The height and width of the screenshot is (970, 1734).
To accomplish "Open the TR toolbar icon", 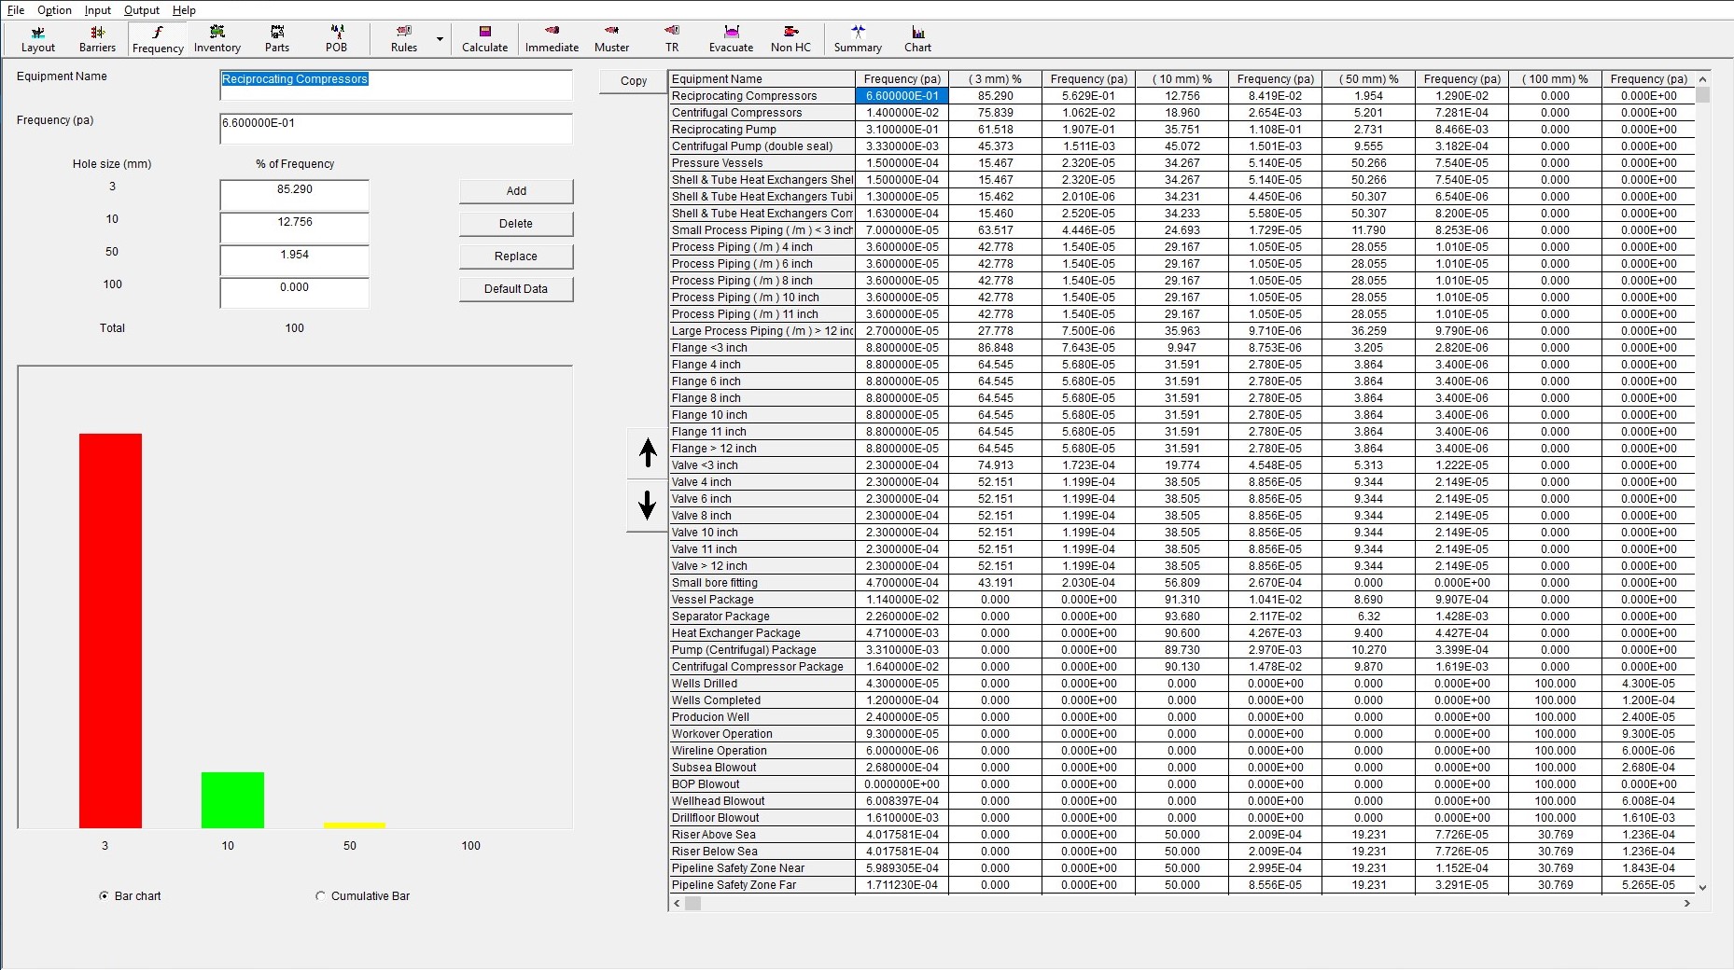I will pos(672,39).
